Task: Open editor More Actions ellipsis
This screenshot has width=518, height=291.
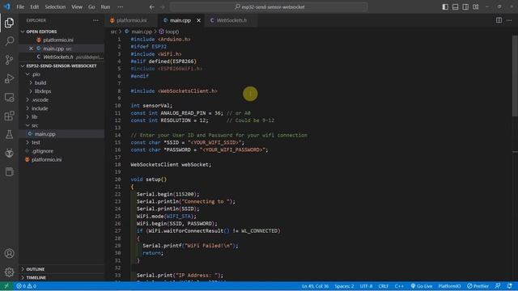Action: (x=509, y=20)
